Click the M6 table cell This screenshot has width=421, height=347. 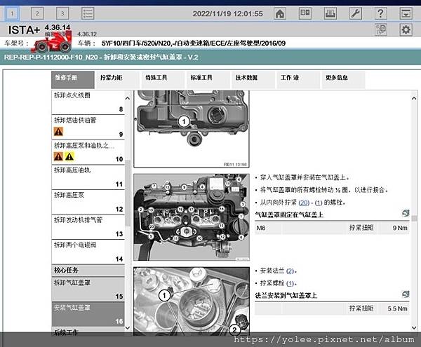click(268, 228)
